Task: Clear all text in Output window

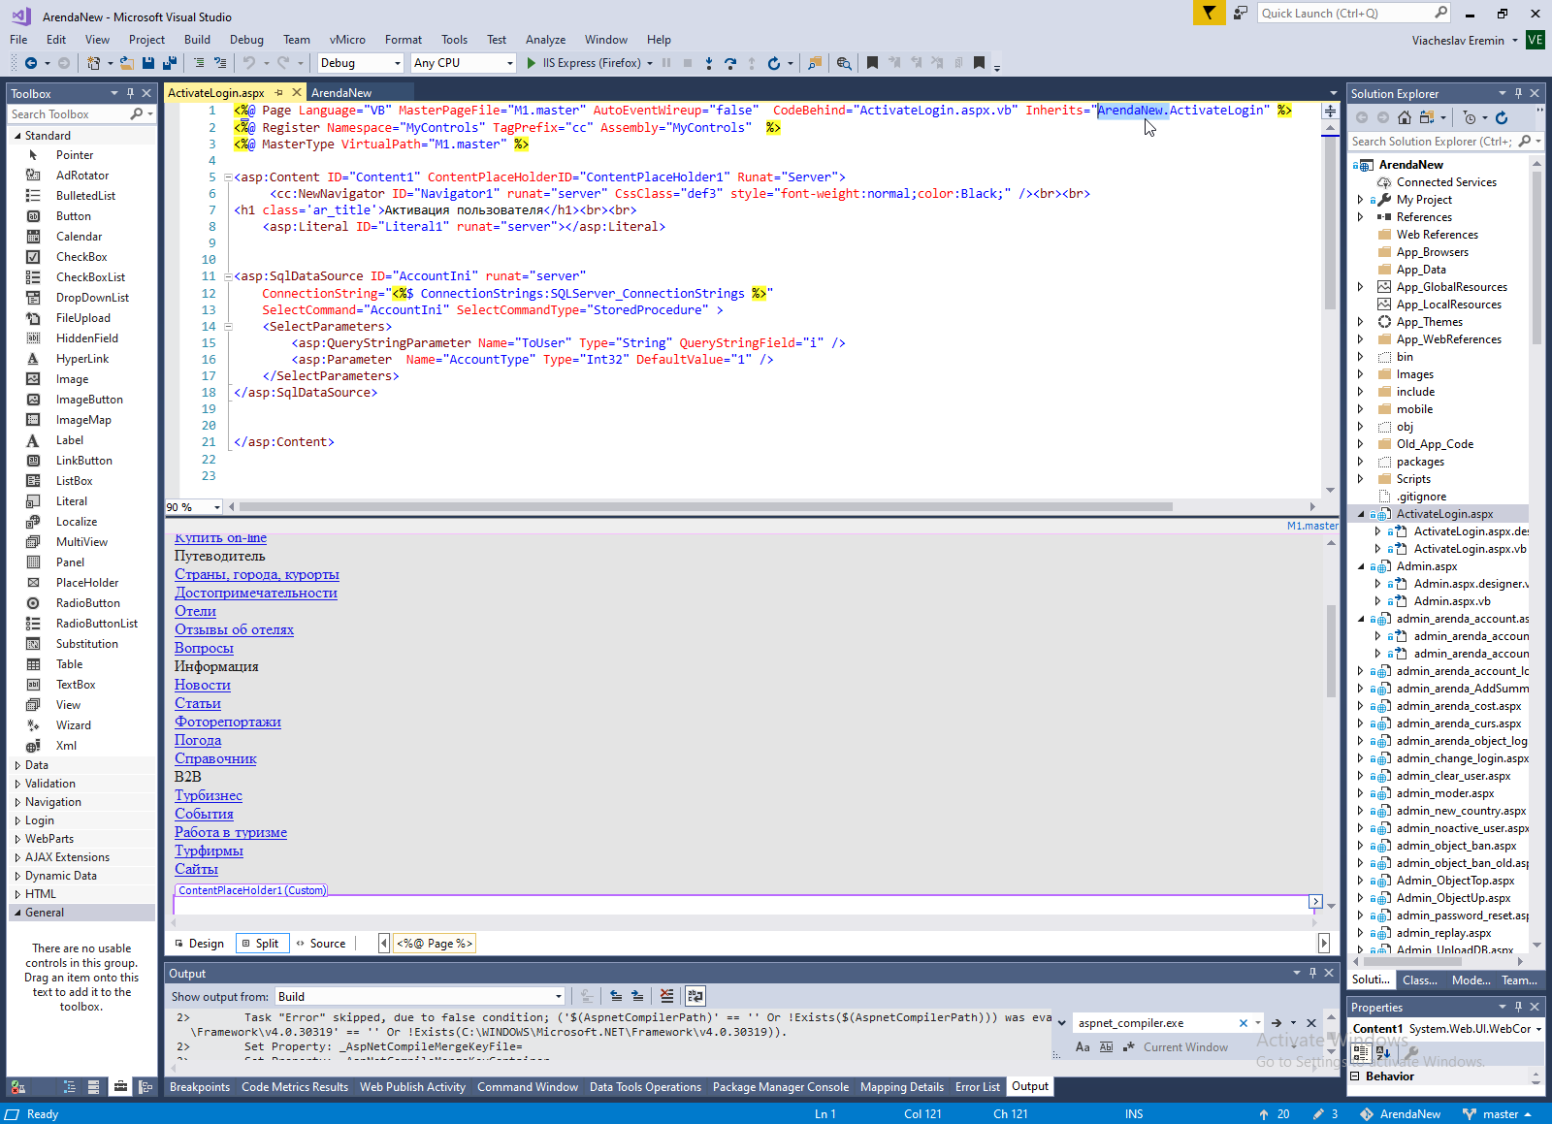Action: pyautogui.click(x=666, y=996)
